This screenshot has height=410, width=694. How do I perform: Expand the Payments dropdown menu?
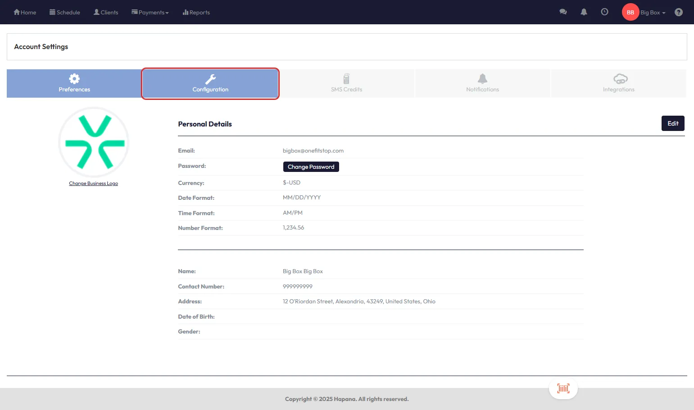pos(150,12)
